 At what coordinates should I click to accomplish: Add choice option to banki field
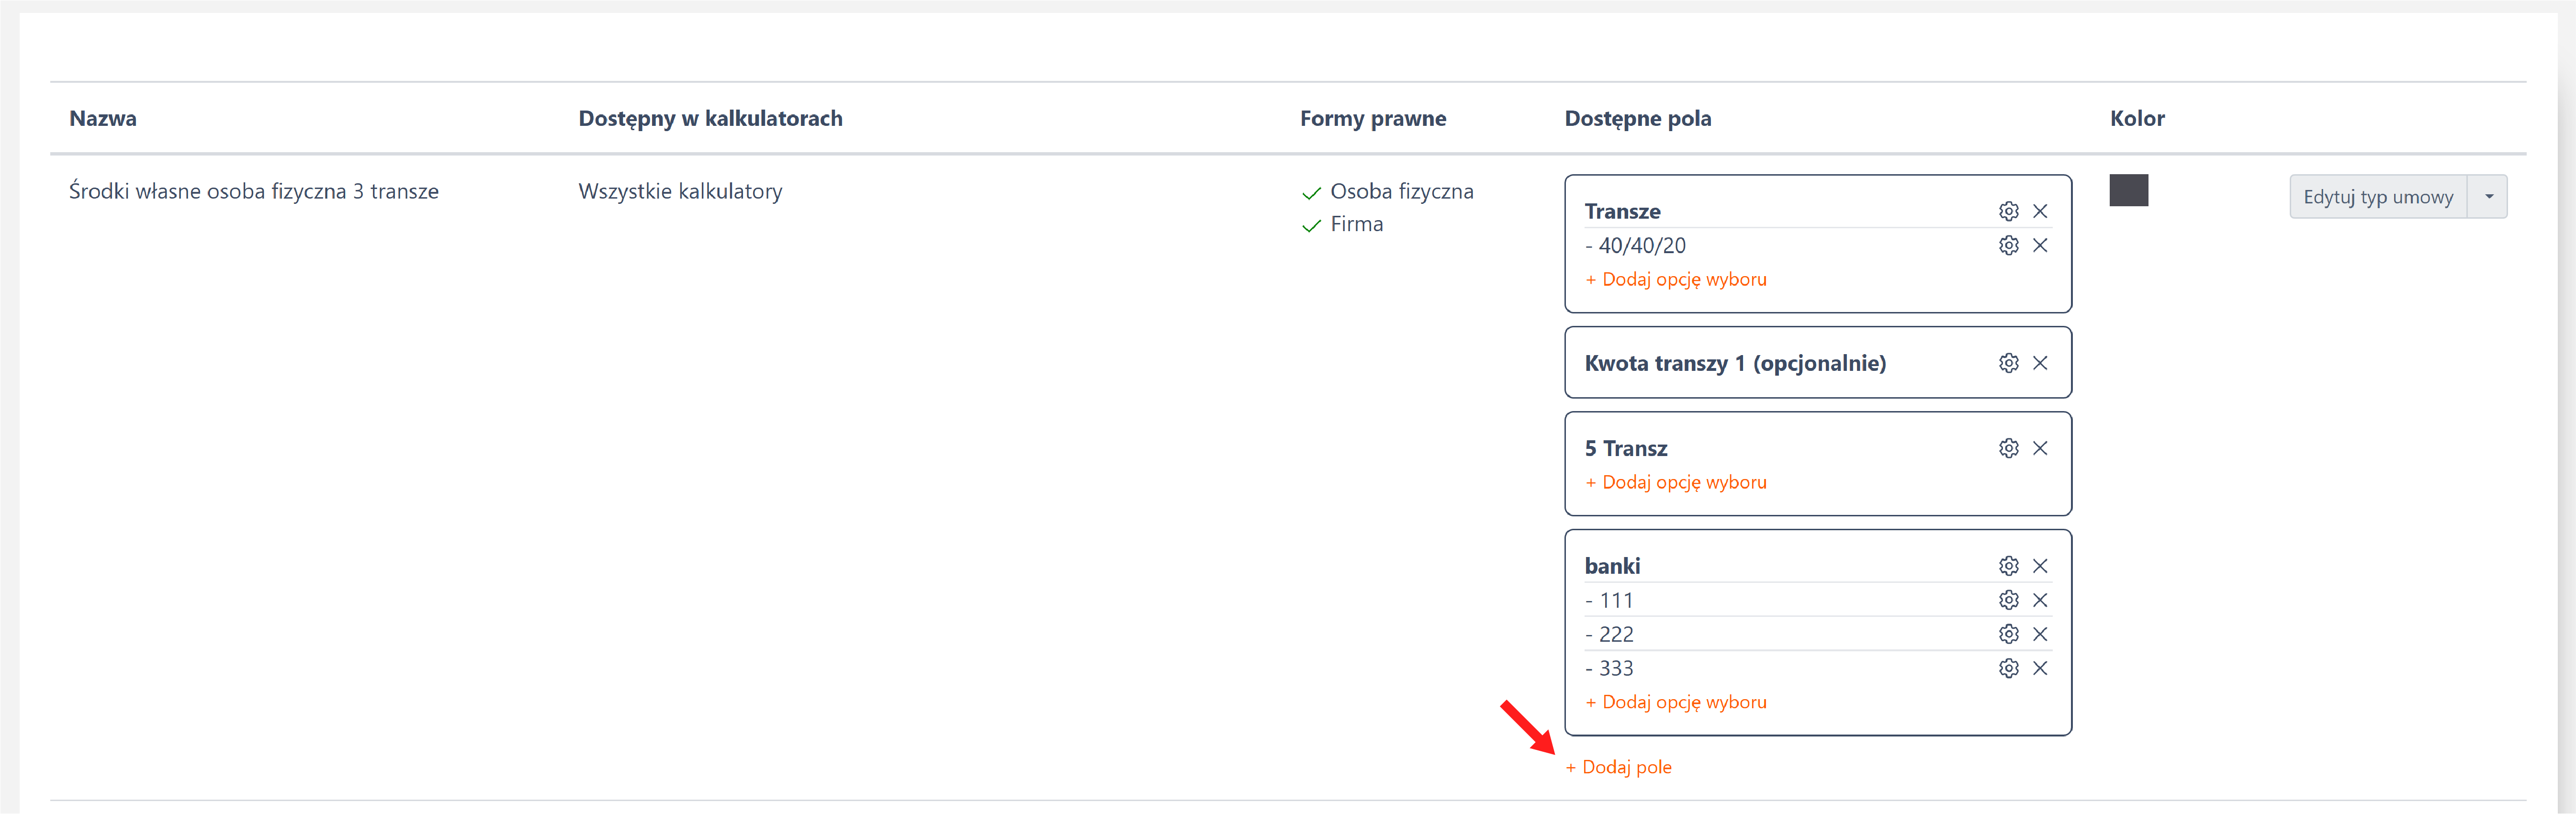[x=1676, y=702]
